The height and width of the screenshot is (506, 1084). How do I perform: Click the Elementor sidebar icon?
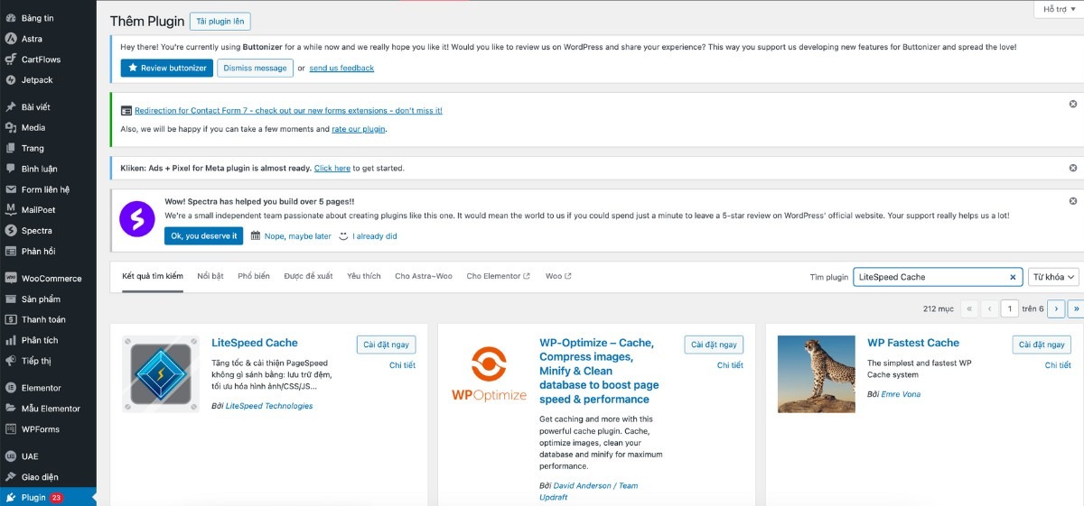tap(11, 388)
